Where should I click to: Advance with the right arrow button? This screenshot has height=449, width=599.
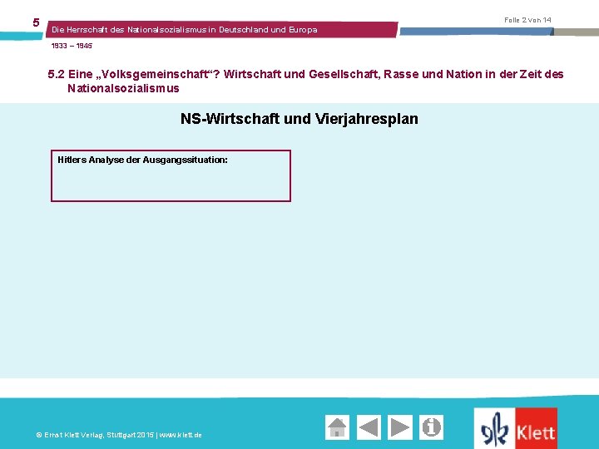(x=400, y=427)
